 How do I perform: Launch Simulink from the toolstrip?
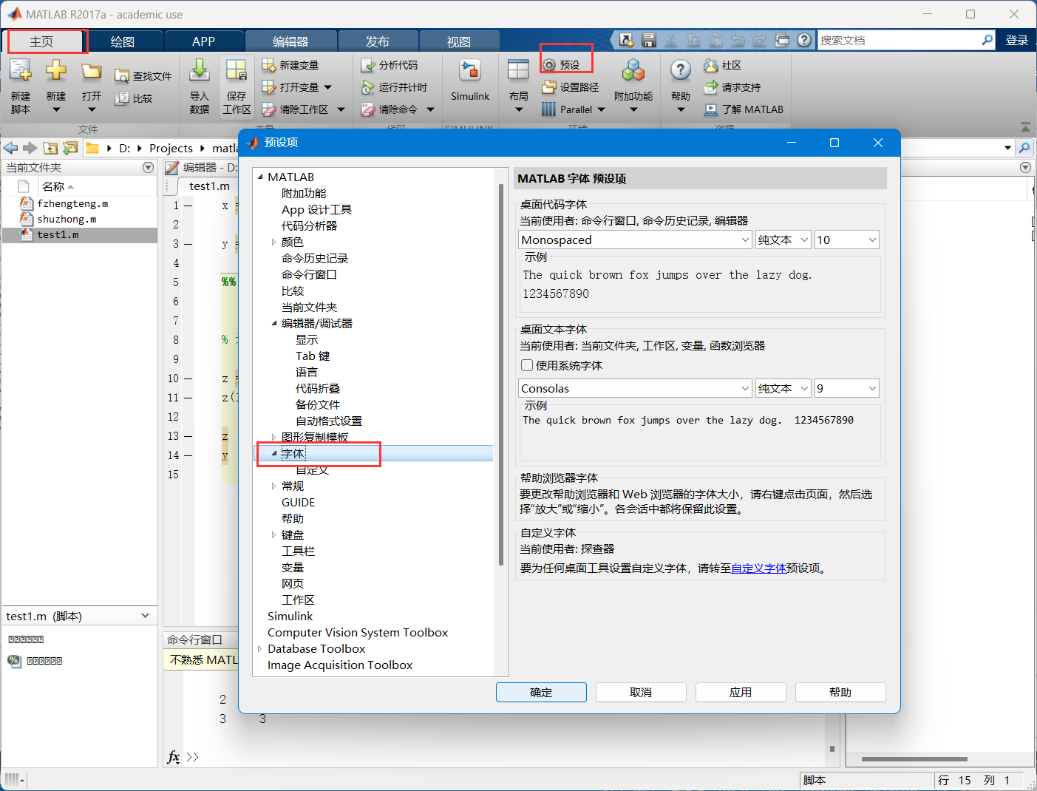coord(470,81)
